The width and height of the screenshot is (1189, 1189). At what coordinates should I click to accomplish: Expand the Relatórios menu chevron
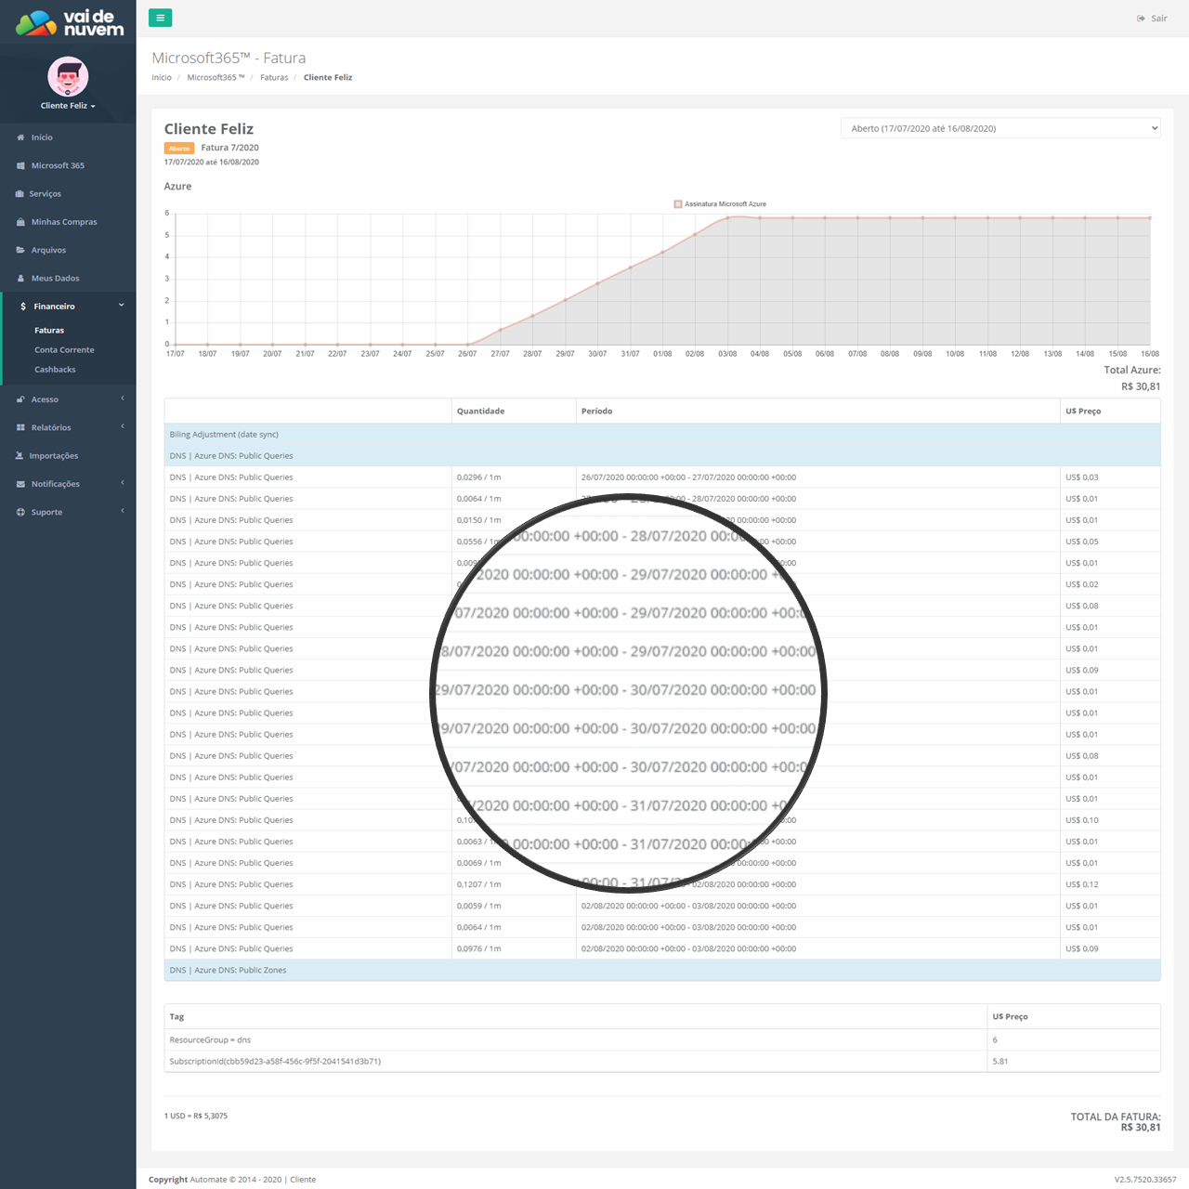[122, 426]
